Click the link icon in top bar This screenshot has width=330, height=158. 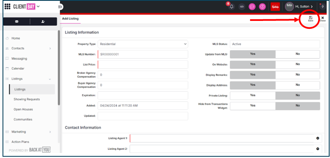point(242,7)
